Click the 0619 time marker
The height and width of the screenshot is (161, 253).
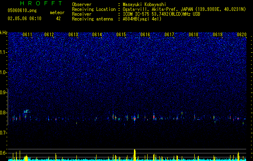click(218, 35)
